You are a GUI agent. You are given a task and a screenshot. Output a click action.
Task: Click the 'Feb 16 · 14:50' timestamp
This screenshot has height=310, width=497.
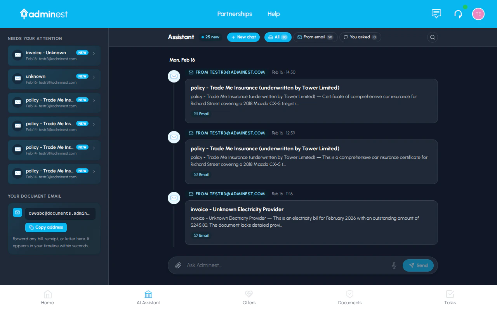[283, 72]
